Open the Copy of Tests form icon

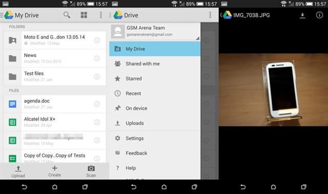coord(12,159)
